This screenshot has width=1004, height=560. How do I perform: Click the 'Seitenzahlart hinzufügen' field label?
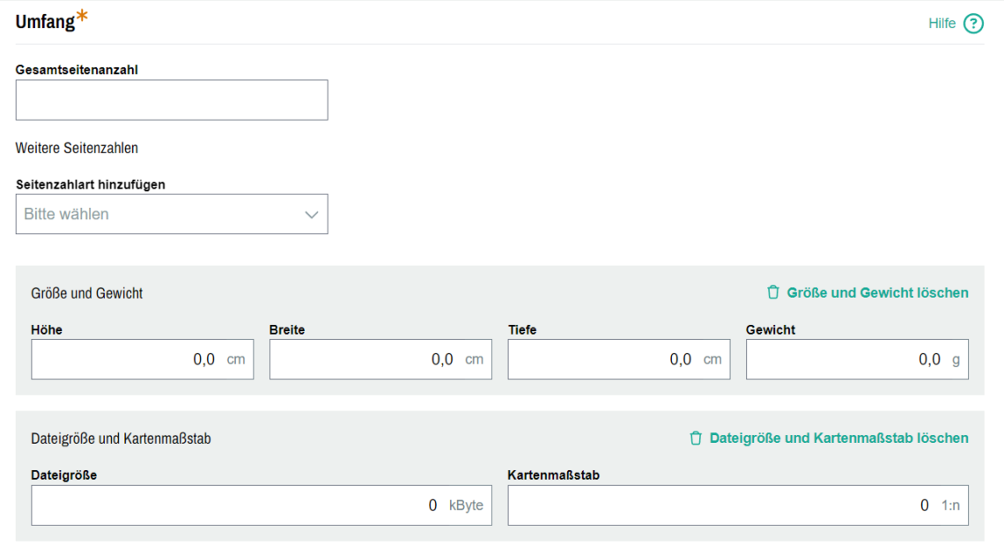[x=91, y=185]
